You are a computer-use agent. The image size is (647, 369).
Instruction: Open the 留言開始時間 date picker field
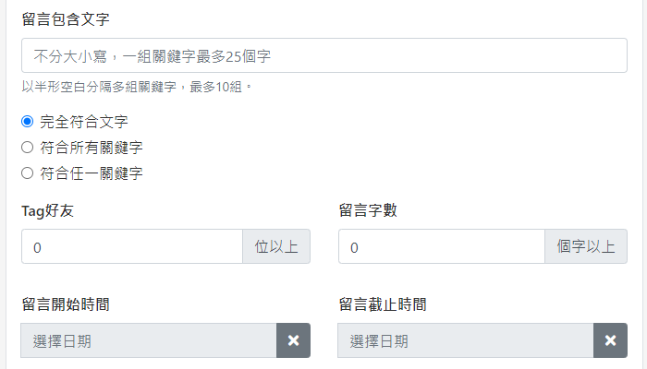(148, 340)
